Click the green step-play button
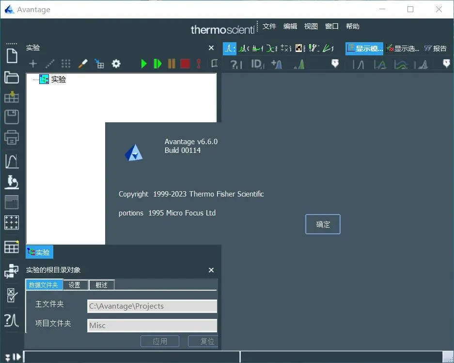Image resolution: width=454 pixels, height=363 pixels. click(157, 64)
